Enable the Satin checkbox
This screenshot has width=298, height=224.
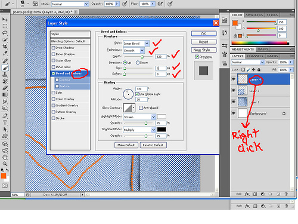pos(53,93)
